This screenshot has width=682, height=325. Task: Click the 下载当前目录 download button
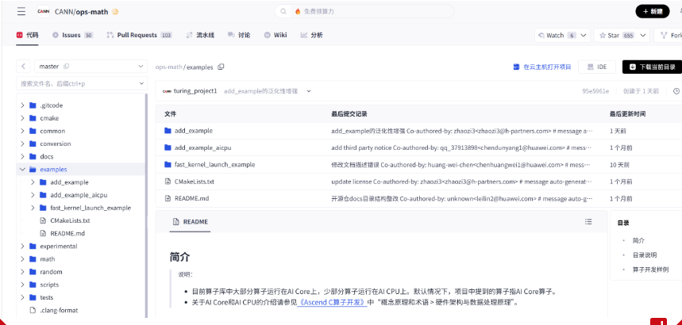tap(652, 67)
